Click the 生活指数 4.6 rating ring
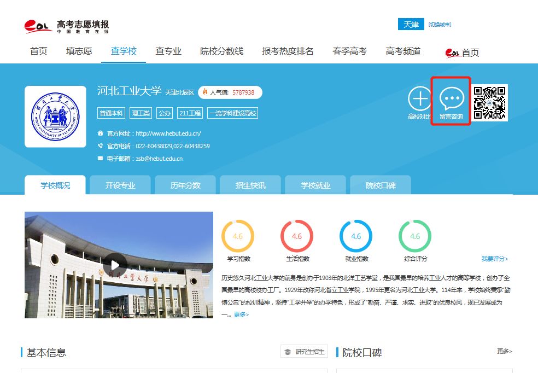The image size is (538, 373). pyautogui.click(x=297, y=236)
